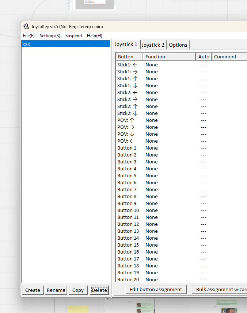
Task: Select the Stick1 left arrow row
Action: tap(181, 65)
